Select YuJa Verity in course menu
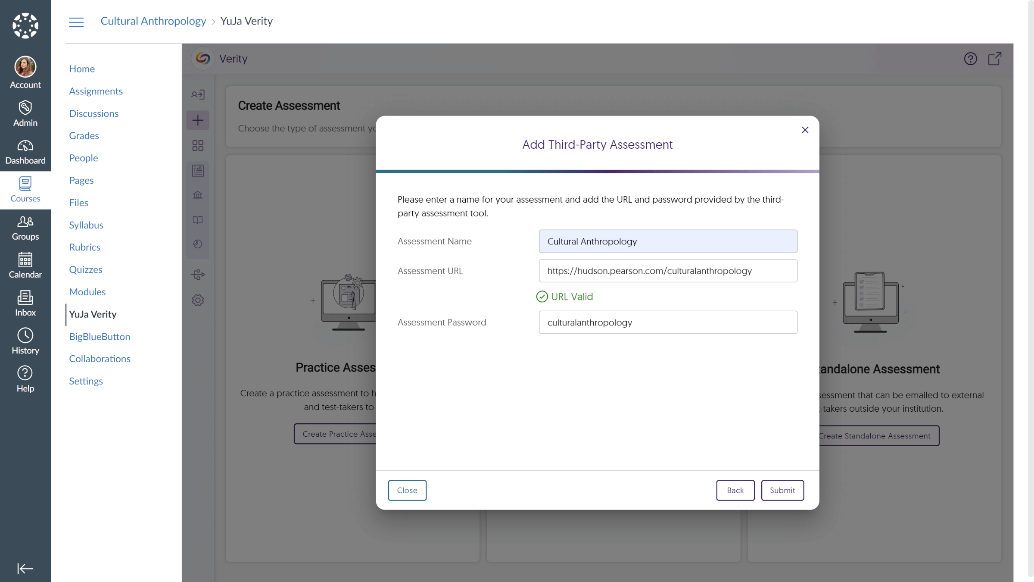Screen dimensions: 1034x582 [x=93, y=314]
